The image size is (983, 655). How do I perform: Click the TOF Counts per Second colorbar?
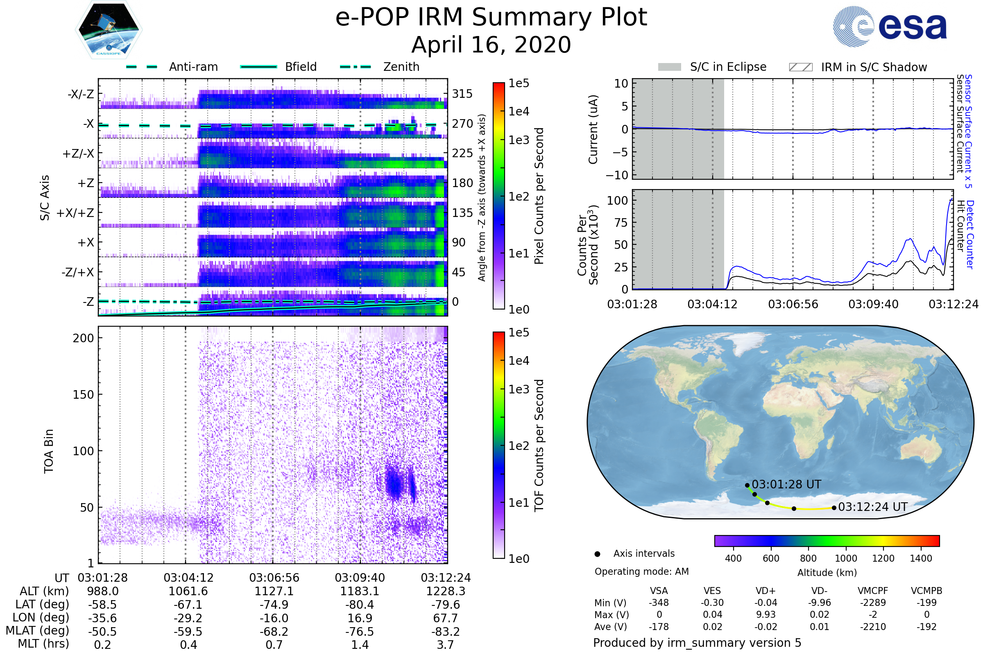498,445
